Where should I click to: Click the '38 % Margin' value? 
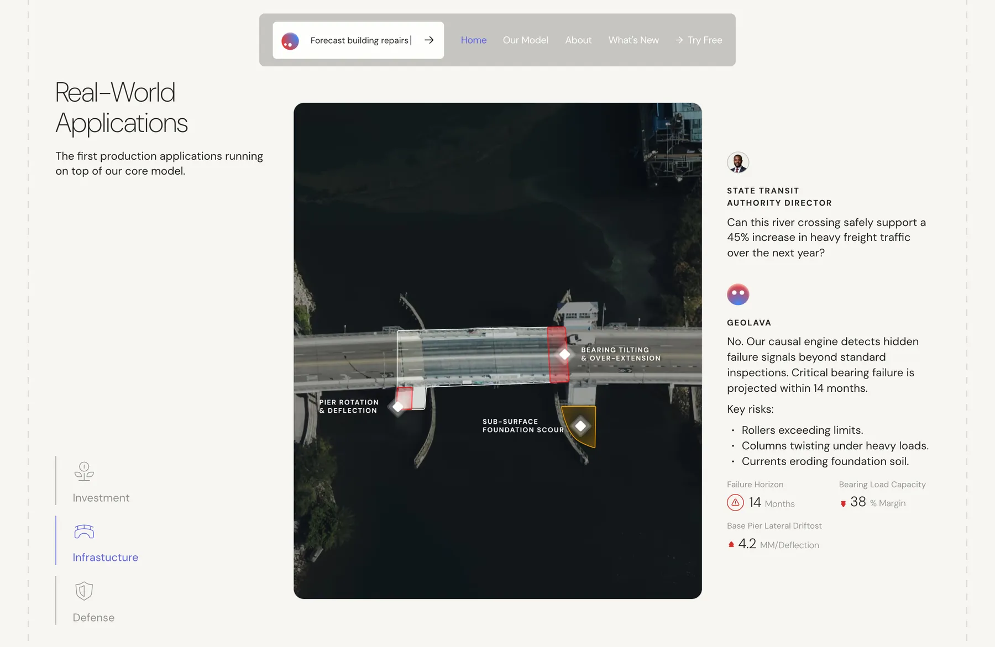878,502
